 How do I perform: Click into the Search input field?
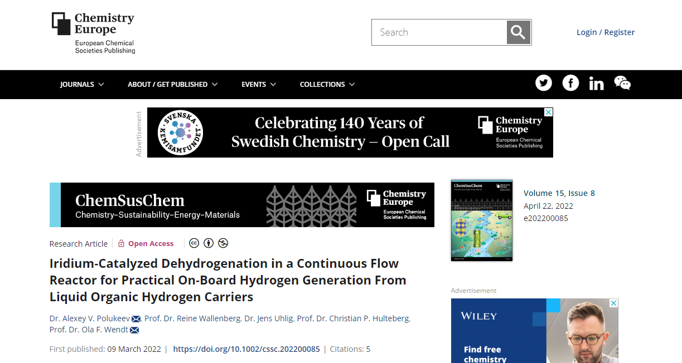pyautogui.click(x=439, y=32)
